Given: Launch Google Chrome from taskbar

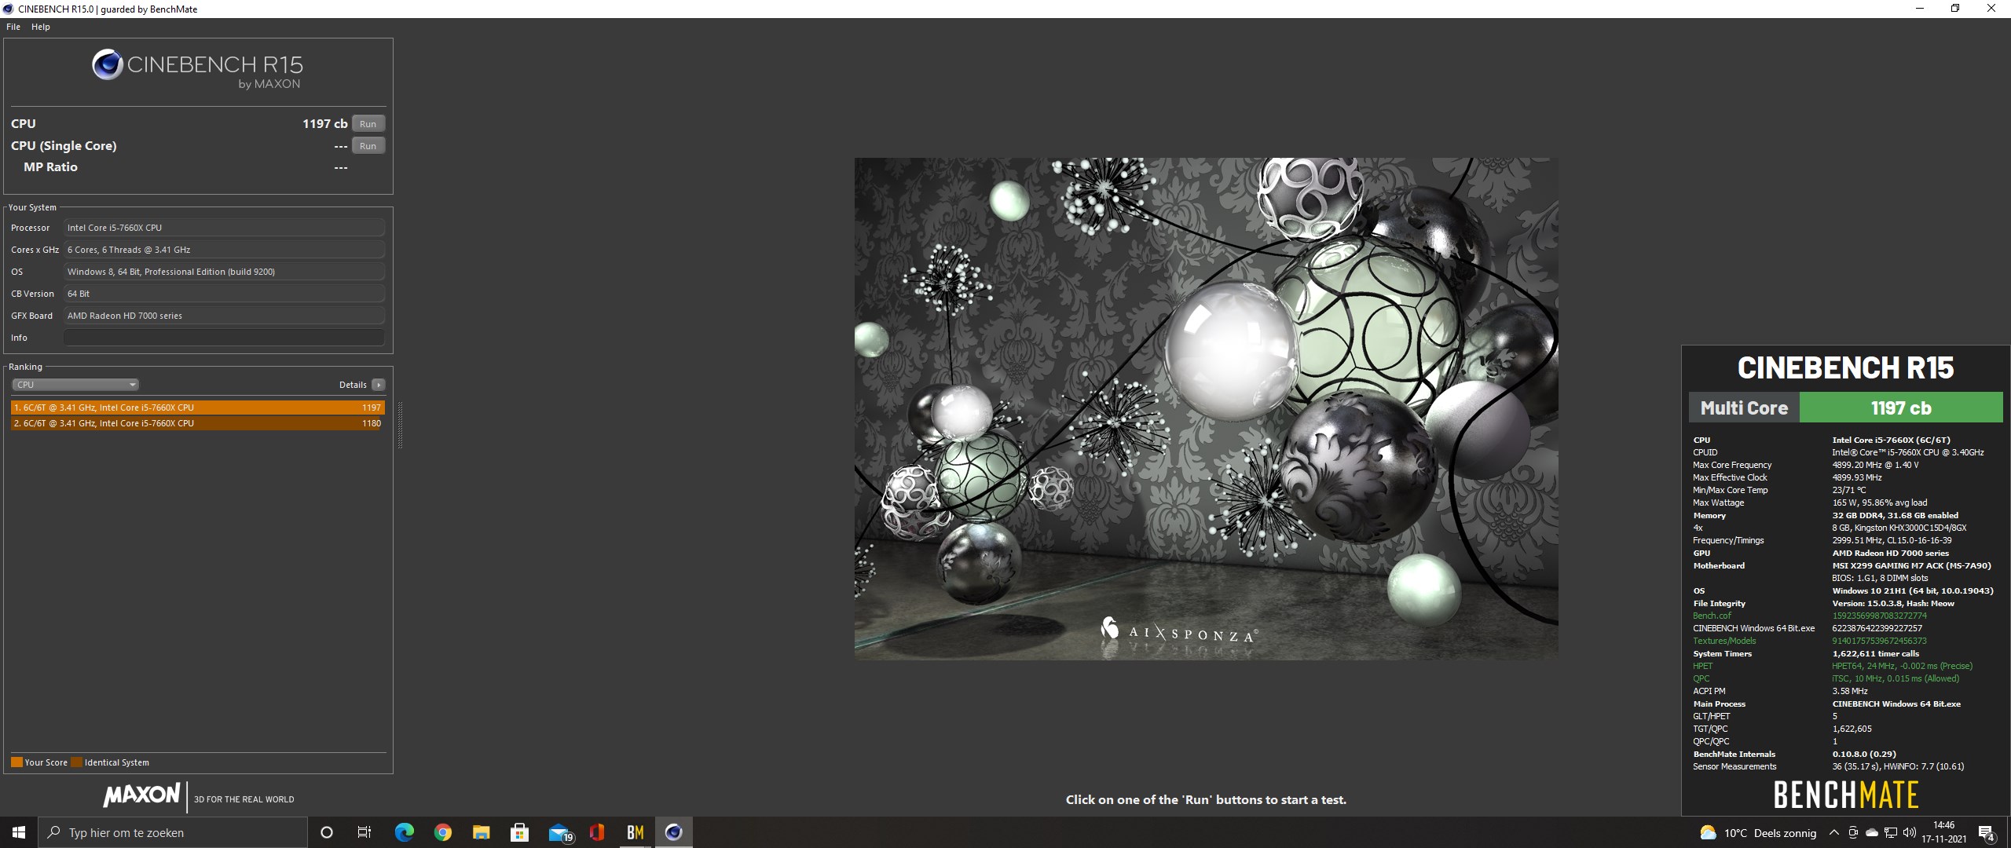Looking at the screenshot, I should pos(442,832).
